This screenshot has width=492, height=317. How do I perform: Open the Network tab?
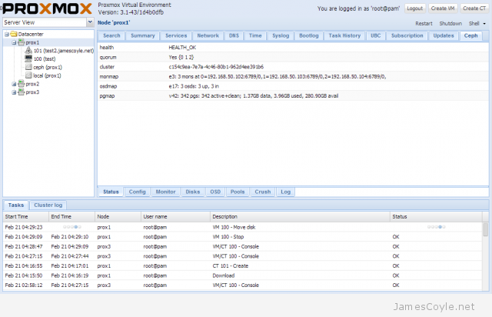(x=208, y=36)
